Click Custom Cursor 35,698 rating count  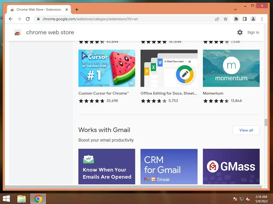pyautogui.click(x=112, y=101)
